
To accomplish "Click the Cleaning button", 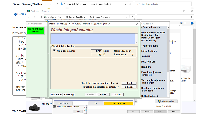I will [69, 94].
